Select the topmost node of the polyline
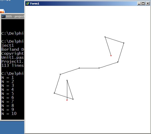This screenshot has width=151, height=134. (105, 37)
